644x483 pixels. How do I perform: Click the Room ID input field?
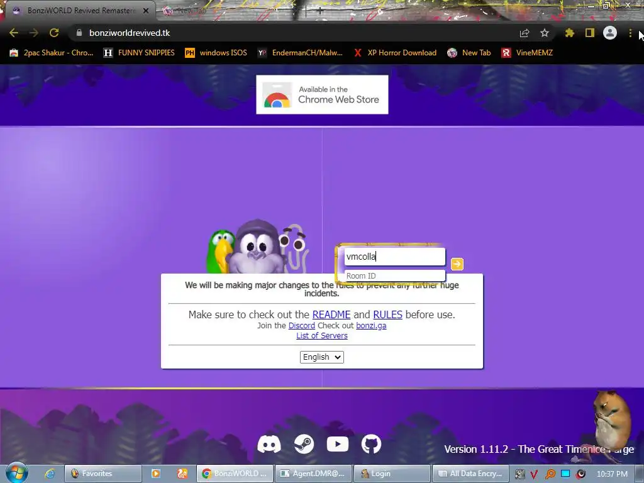[x=394, y=275]
